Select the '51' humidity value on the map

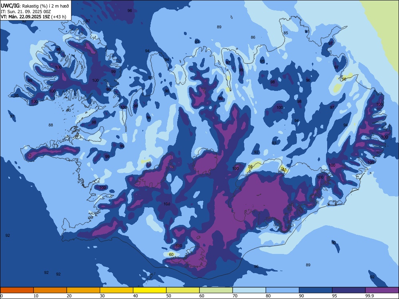point(284,169)
